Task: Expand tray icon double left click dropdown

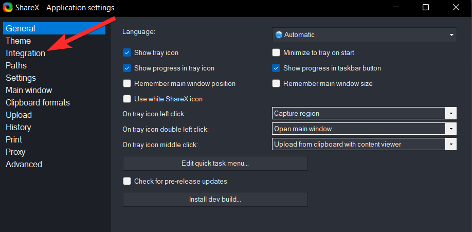Action: (451, 129)
